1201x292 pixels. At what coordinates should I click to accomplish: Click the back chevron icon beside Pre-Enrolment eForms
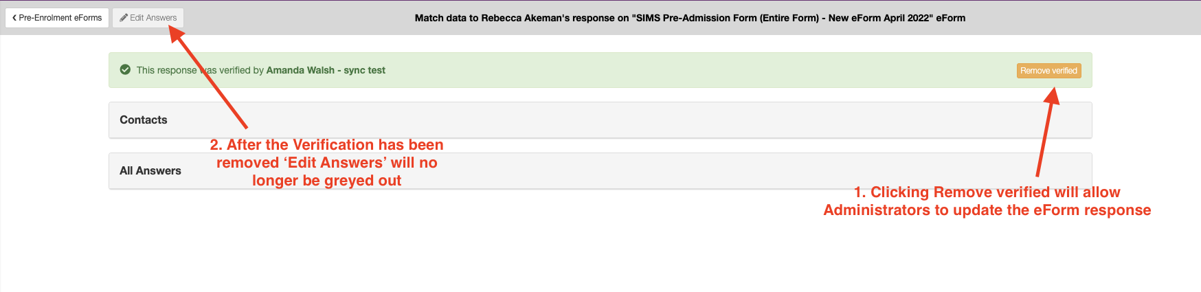(x=14, y=18)
